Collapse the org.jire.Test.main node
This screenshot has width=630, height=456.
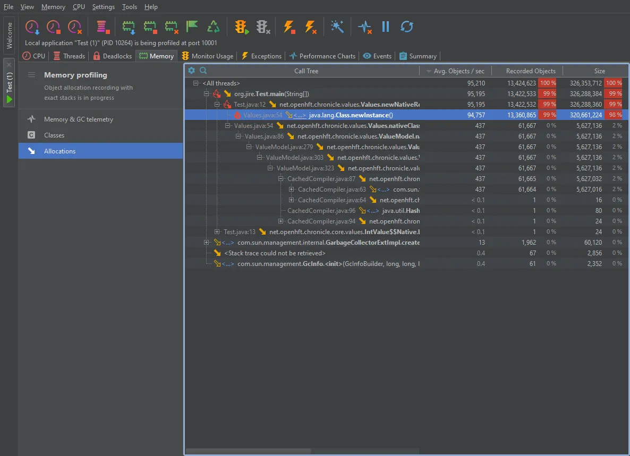pyautogui.click(x=207, y=94)
